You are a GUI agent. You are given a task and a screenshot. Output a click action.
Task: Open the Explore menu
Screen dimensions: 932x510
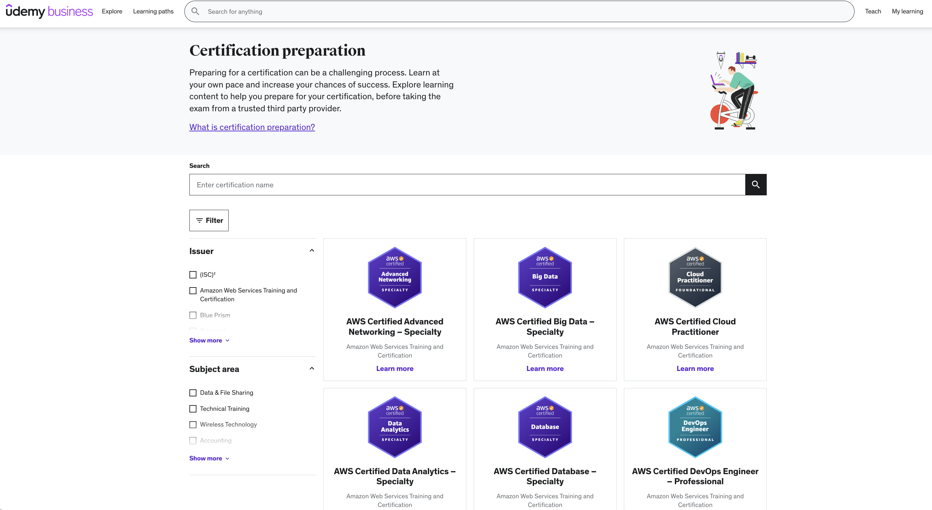click(x=112, y=11)
